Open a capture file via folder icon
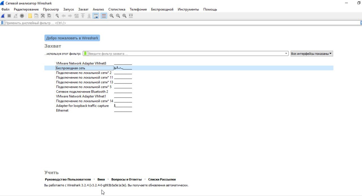The image size is (362, 196). point(30,16)
